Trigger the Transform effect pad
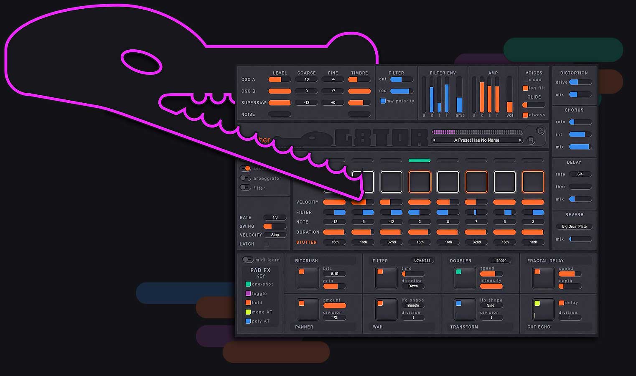 click(464, 309)
